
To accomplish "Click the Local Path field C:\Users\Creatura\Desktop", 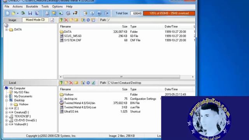I will 151,83.
